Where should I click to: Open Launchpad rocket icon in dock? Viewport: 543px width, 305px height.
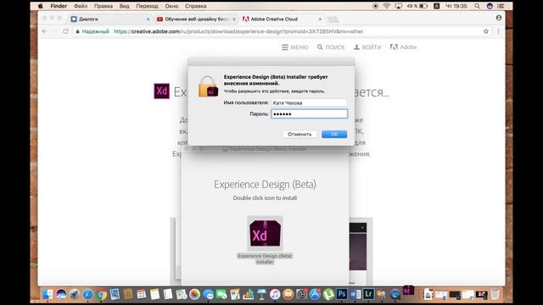click(x=75, y=294)
